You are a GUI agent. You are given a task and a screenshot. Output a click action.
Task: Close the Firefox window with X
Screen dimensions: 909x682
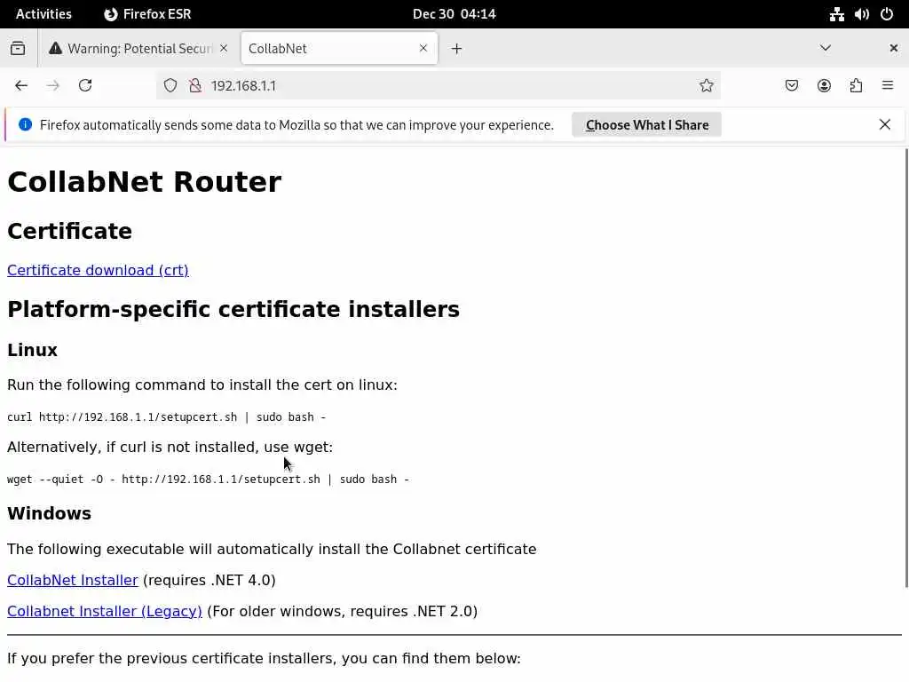893,48
